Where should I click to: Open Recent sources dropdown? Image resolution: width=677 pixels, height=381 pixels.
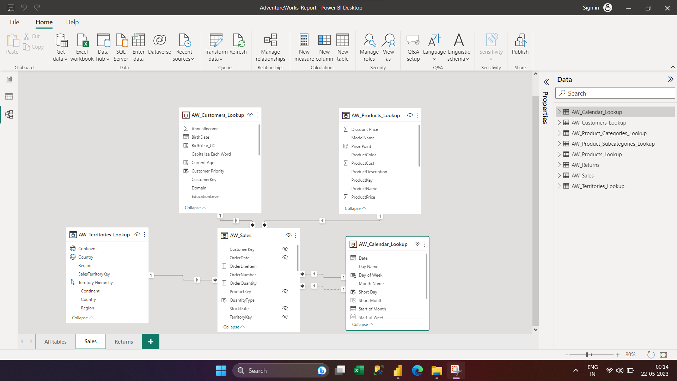click(x=184, y=47)
